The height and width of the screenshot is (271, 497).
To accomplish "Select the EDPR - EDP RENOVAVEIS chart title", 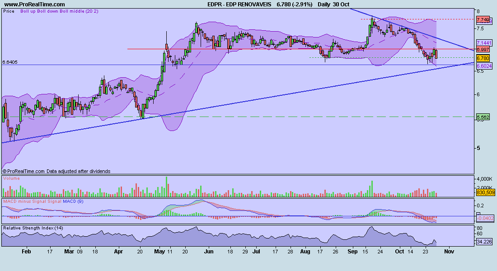I will pyautogui.click(x=239, y=5).
